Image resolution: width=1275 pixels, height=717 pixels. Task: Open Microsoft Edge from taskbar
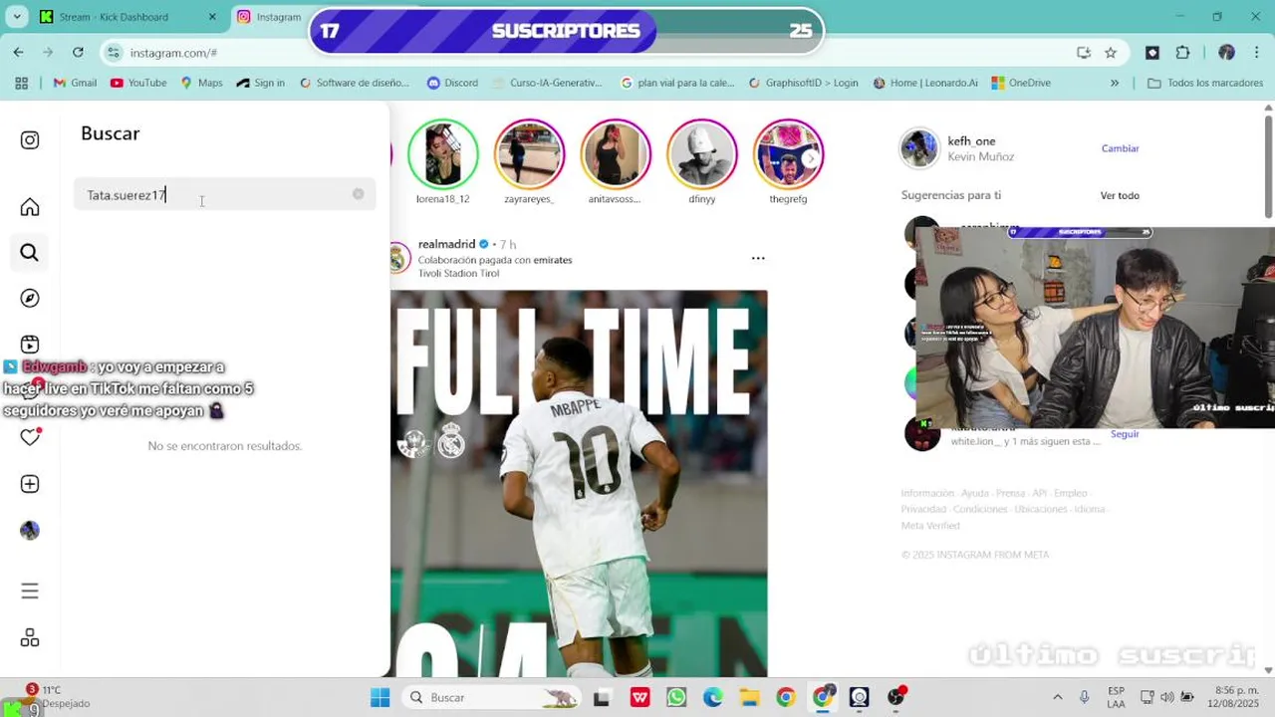pyautogui.click(x=713, y=697)
